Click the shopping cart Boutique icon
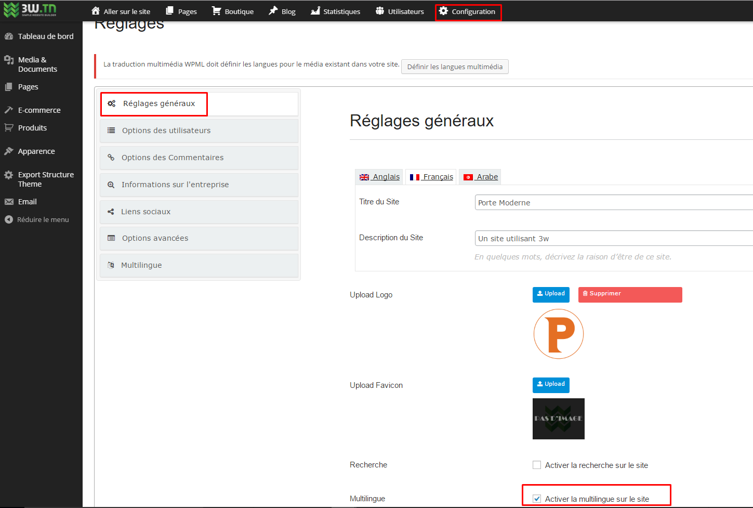Image resolution: width=753 pixels, height=508 pixels. tap(216, 11)
